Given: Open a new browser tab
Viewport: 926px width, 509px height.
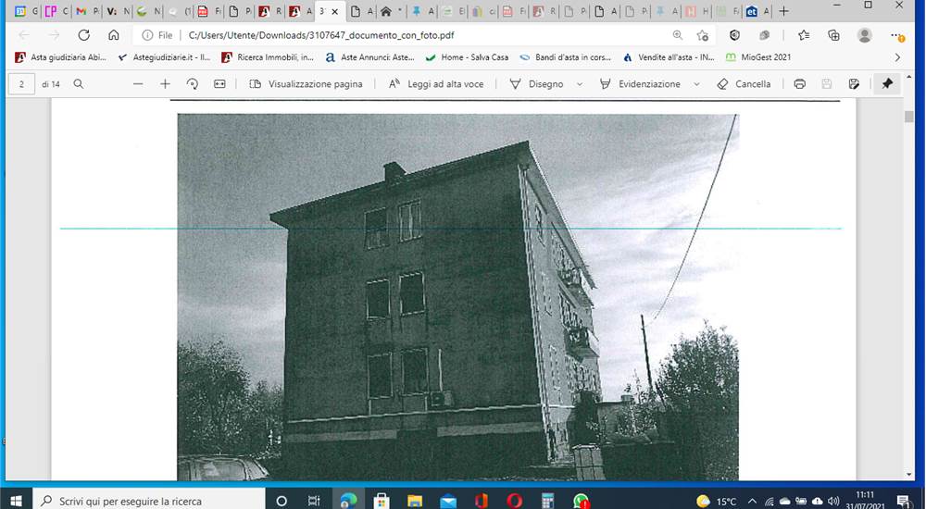Looking at the screenshot, I should 783,11.
